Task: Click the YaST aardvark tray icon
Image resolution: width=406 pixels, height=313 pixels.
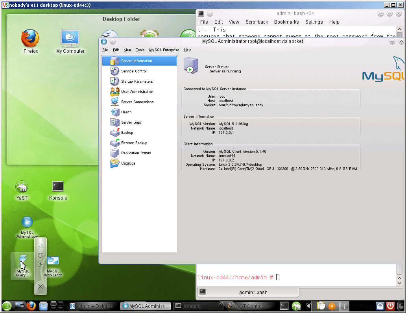Action: [x=296, y=306]
